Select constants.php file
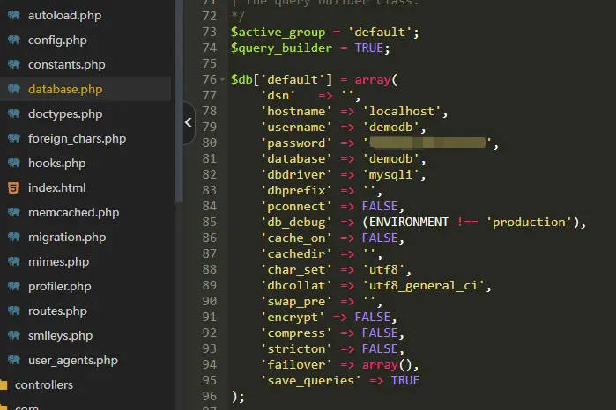This screenshot has height=410, width=616. pyautogui.click(x=67, y=65)
